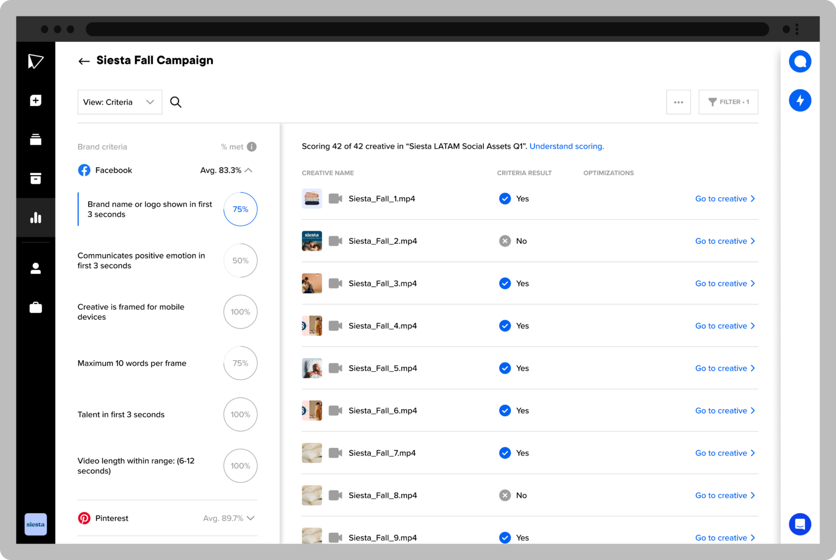Open the analytics bar chart sidebar icon
The width and height of the screenshot is (836, 560).
pos(36,218)
